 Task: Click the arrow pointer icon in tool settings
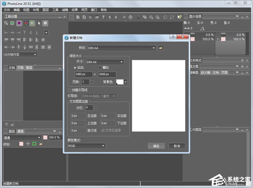[39, 23]
